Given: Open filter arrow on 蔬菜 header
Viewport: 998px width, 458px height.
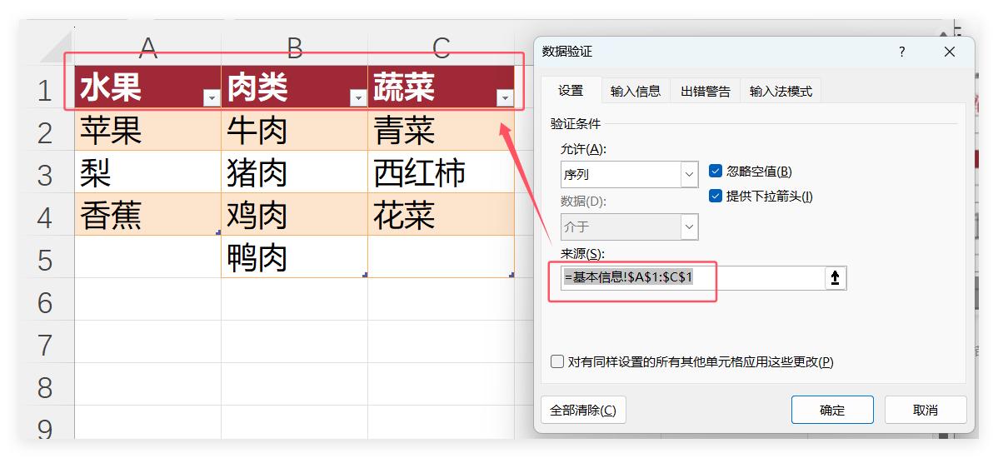Looking at the screenshot, I should pos(505,98).
